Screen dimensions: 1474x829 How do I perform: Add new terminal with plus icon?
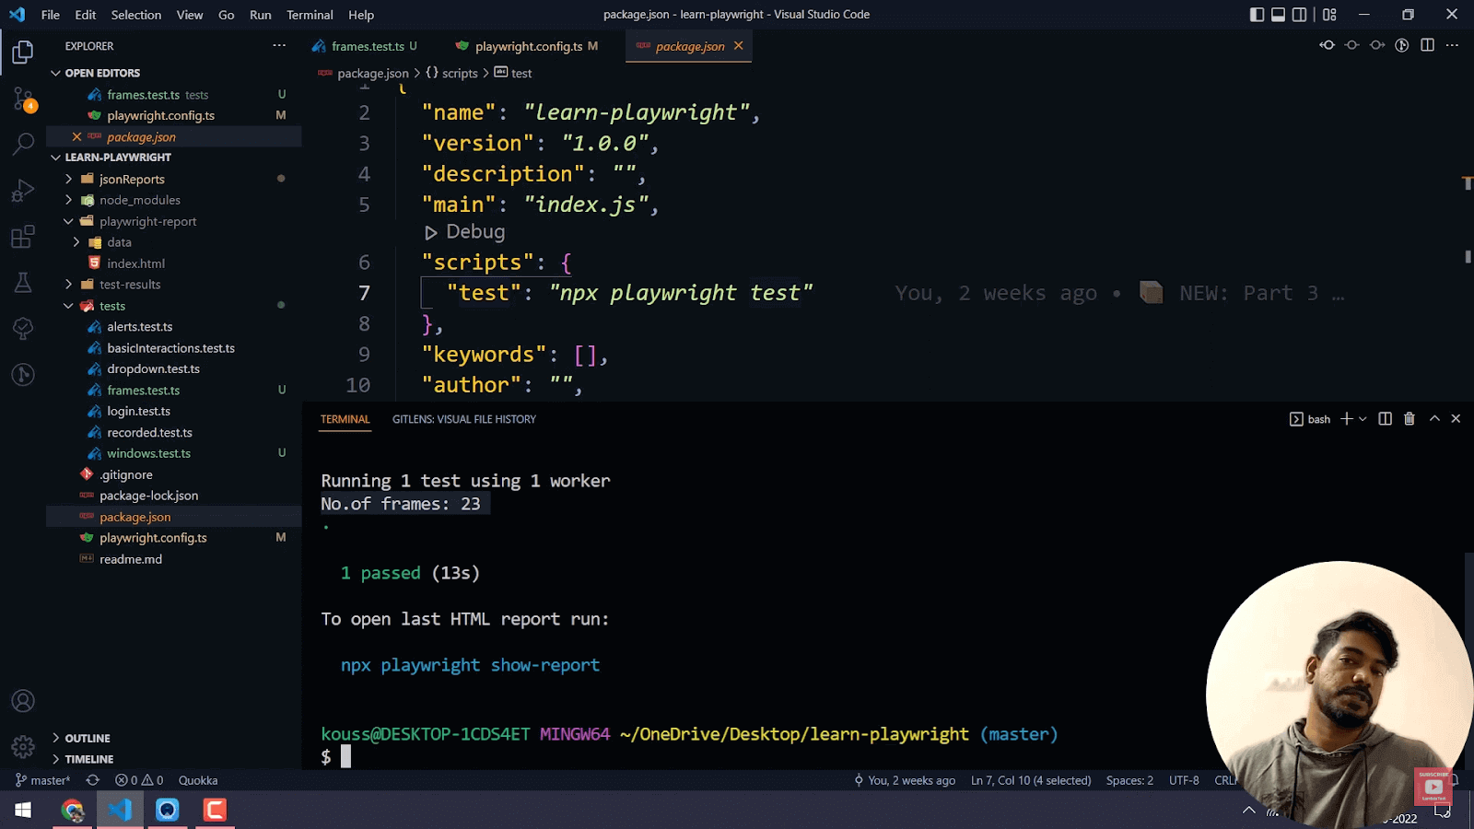(x=1347, y=419)
